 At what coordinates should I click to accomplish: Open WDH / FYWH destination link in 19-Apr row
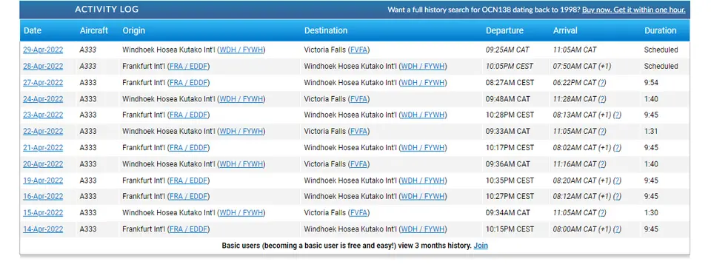(423, 180)
